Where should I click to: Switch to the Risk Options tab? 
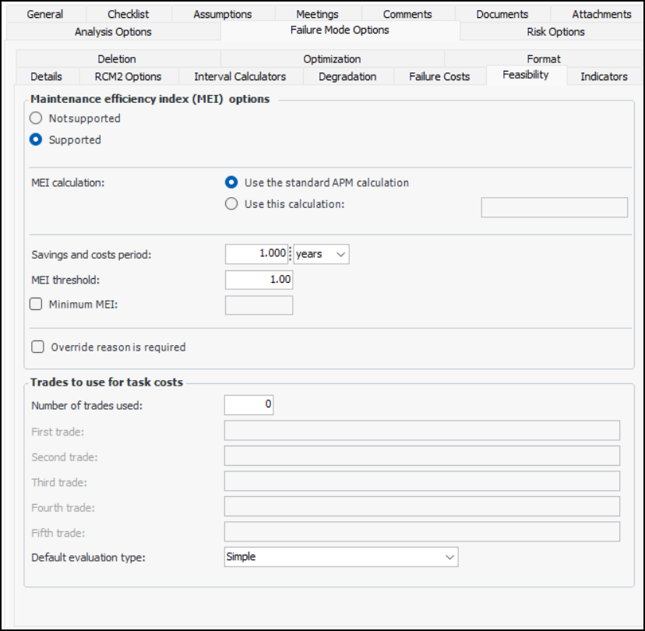point(555,32)
